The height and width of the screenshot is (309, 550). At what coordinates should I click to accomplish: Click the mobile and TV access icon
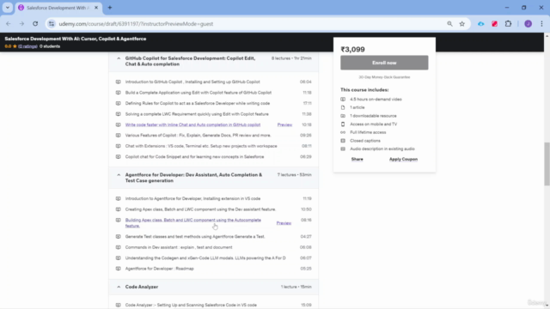pos(343,124)
